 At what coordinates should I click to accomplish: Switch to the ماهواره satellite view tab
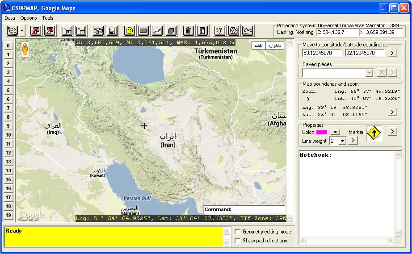275,46
